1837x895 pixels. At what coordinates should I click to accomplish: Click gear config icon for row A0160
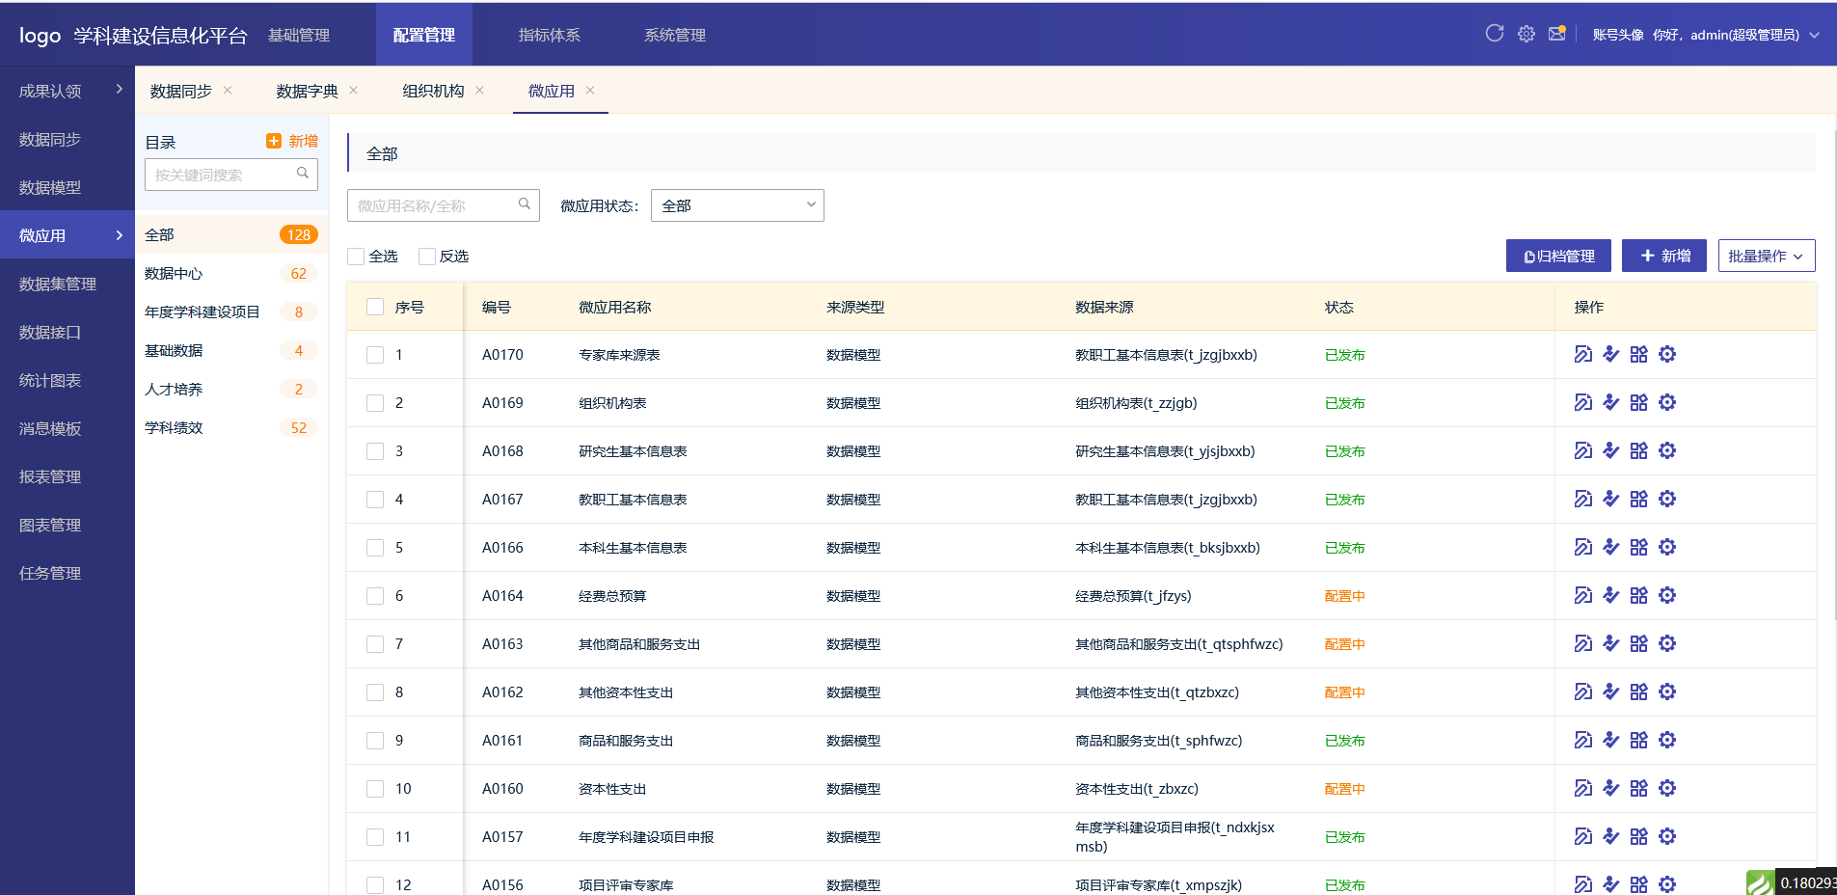click(x=1667, y=788)
